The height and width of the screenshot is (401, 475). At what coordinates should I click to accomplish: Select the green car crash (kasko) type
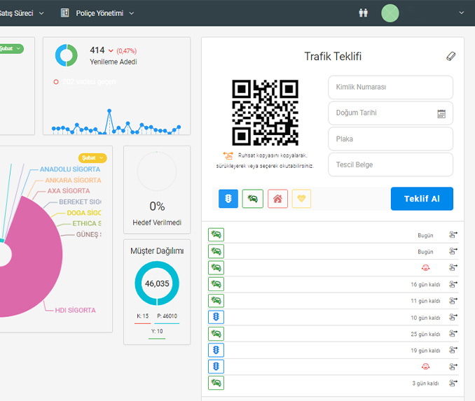[x=253, y=199]
